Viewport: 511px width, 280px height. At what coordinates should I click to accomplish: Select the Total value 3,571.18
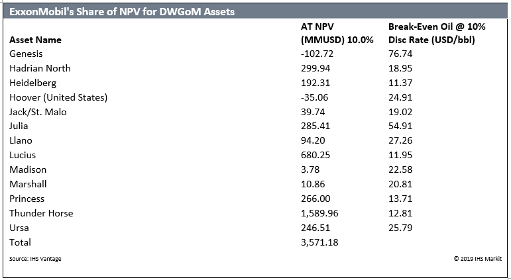[x=319, y=242]
